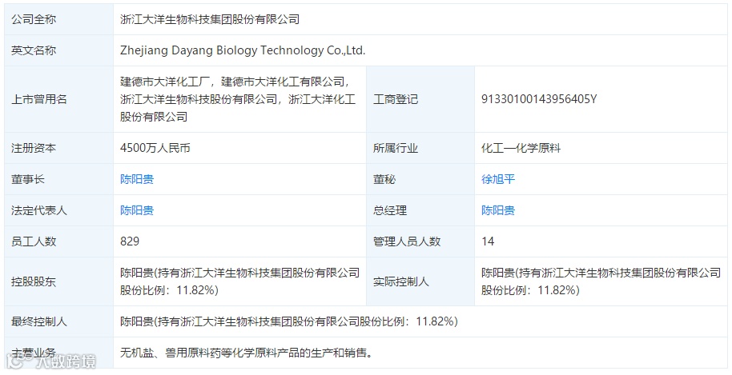The image size is (732, 375).
Task: Open chairman link 陈阳贵 in 董事长 row
Action: [137, 179]
